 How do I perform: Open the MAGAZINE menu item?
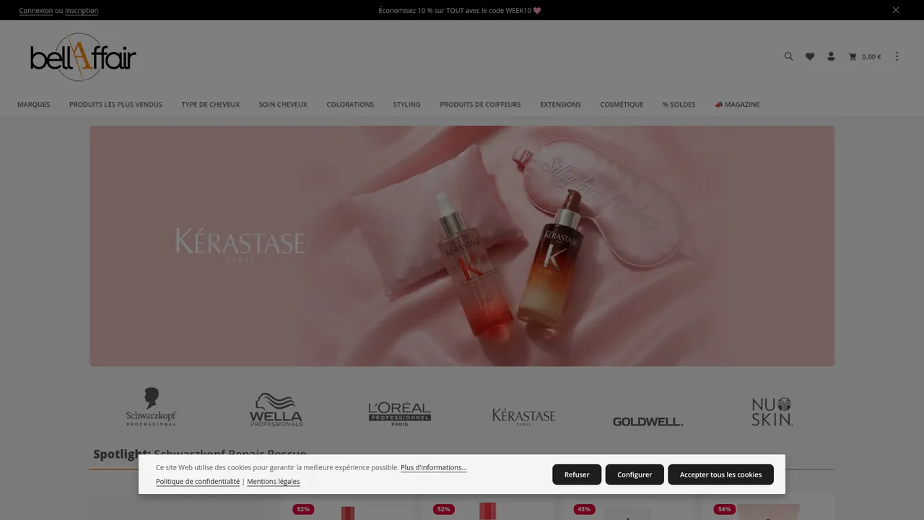(737, 105)
